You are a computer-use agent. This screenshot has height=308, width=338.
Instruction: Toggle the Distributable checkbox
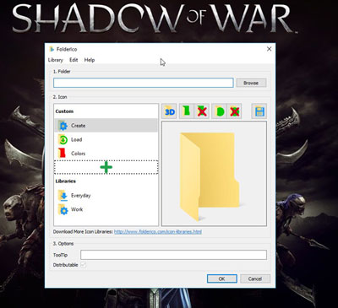[x=84, y=265]
